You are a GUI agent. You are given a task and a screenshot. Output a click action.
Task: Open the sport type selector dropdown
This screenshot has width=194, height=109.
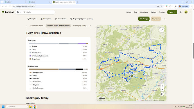click(x=19, y=12)
